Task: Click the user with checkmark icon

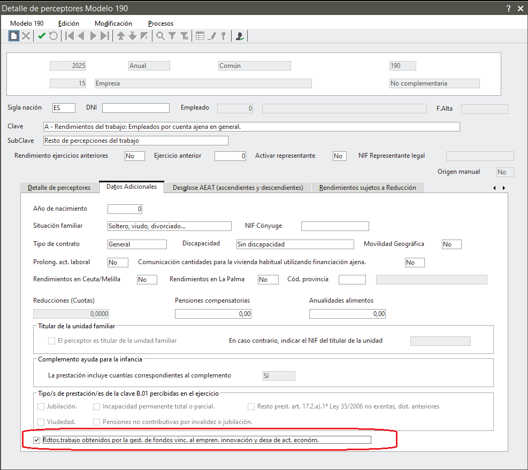Action: coord(240,36)
